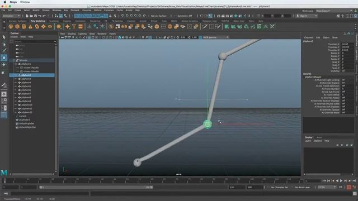Viewport: 358px width, 201px height.
Task: Click the play forward button
Action: 341,181
